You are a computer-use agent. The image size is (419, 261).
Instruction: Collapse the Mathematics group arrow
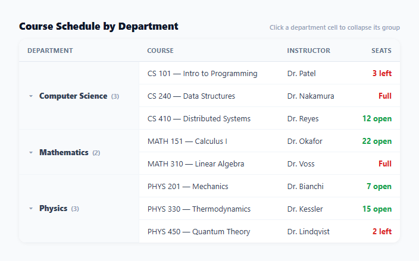click(x=31, y=153)
